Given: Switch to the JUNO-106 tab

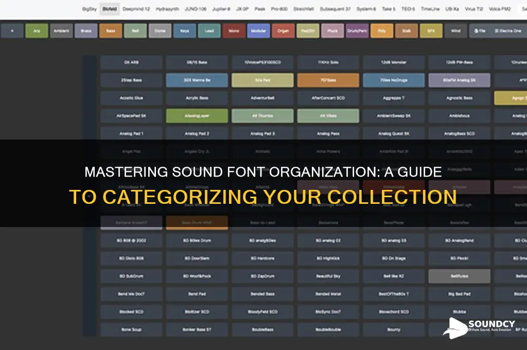Looking at the screenshot, I should (x=196, y=9).
